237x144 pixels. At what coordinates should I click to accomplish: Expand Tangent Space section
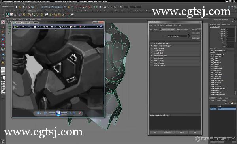pos(175,51)
